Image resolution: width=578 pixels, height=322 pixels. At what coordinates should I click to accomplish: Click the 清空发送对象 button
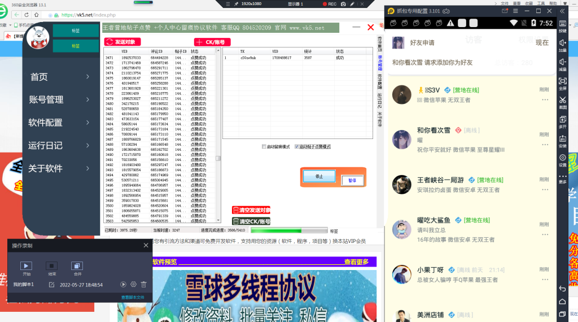251,210
